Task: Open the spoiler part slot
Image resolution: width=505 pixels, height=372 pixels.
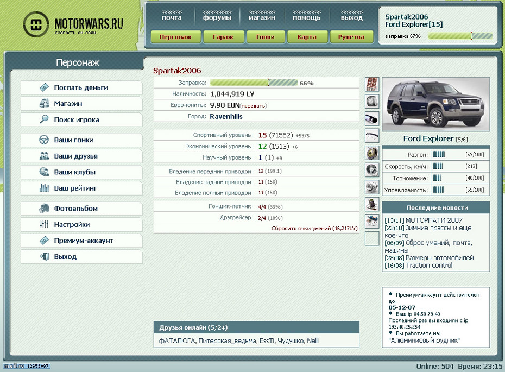Action: coord(372,136)
